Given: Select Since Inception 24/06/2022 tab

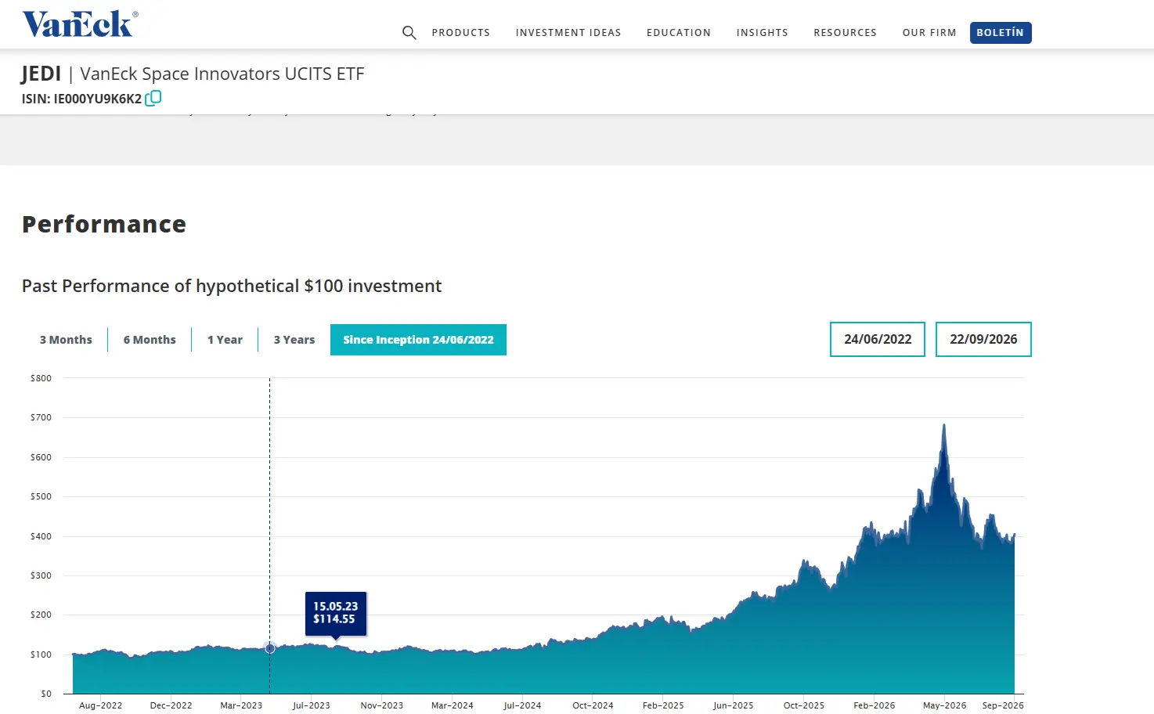Looking at the screenshot, I should (x=418, y=340).
